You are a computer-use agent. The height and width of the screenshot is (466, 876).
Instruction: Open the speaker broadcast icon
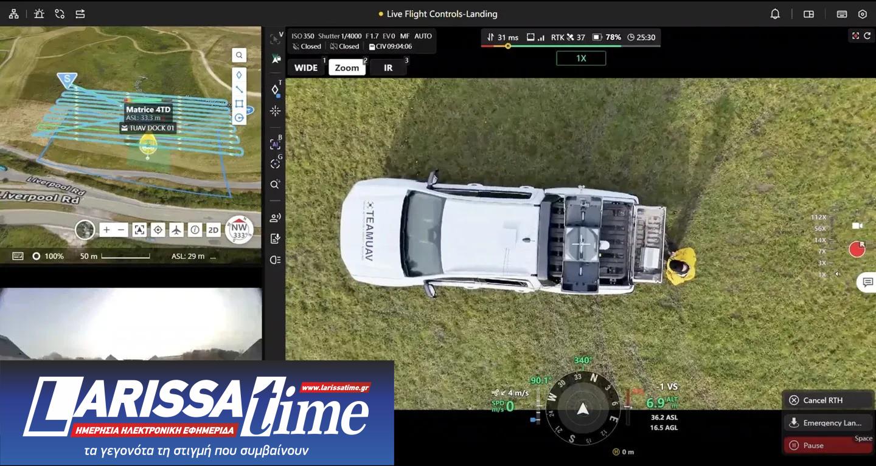coord(275,218)
